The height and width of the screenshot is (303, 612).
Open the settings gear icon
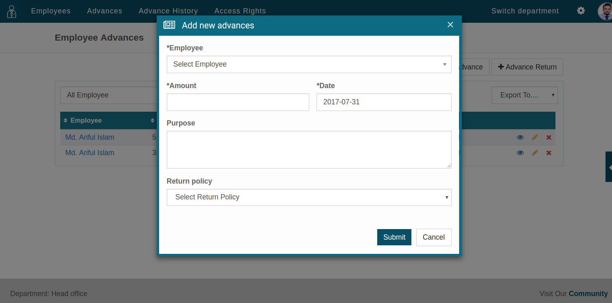pos(581,11)
